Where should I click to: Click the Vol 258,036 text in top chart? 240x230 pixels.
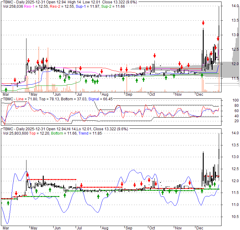pos(11,6)
